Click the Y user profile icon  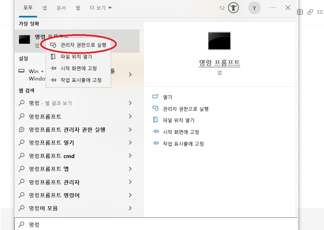[x=254, y=8]
